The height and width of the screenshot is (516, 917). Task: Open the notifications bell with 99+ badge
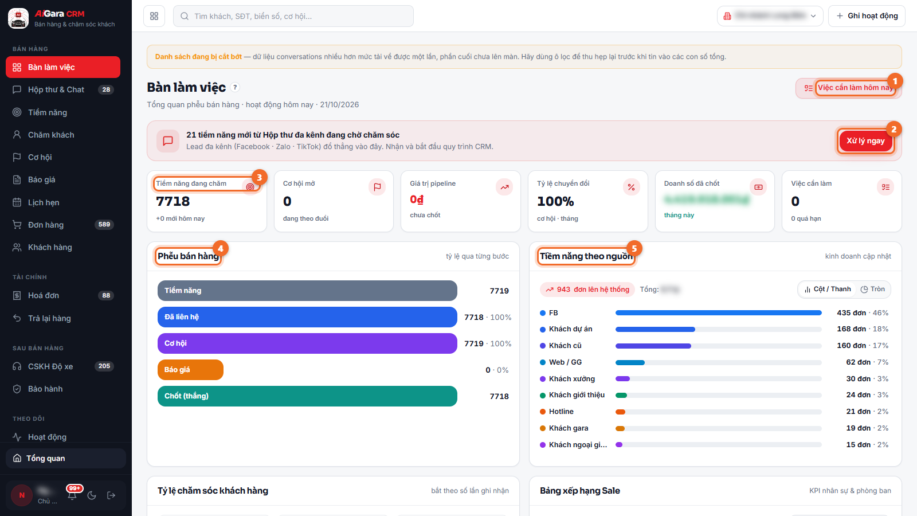(72, 495)
